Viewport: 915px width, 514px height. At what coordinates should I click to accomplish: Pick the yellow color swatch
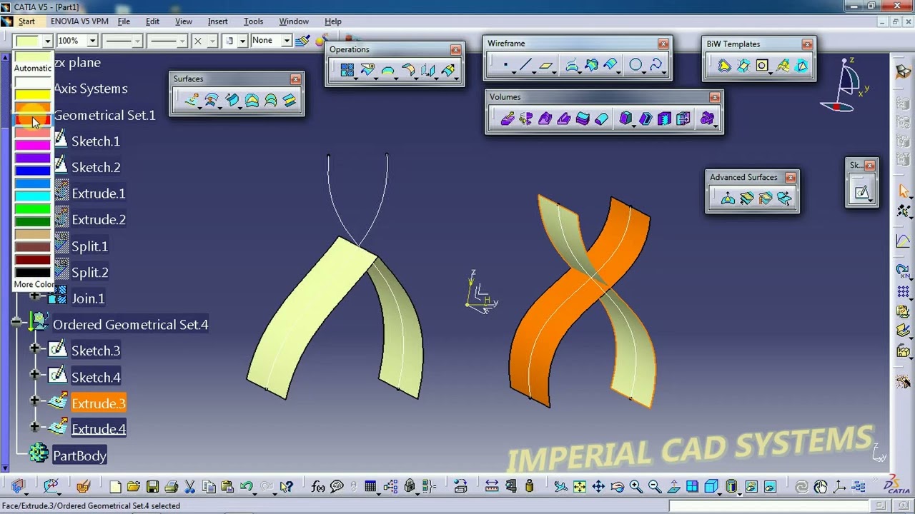[33, 95]
